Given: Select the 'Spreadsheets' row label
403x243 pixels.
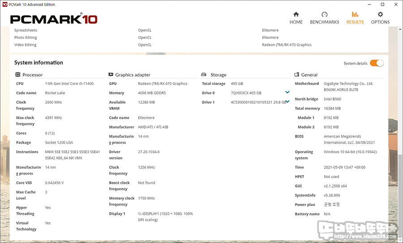Looking at the screenshot, I should pos(26,30).
